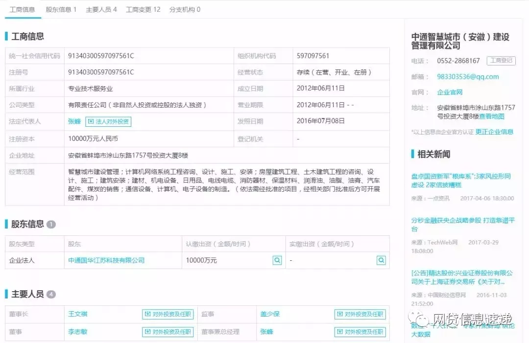The height and width of the screenshot is (343, 529).
Task: Select 企业地址 value 安徽省蚌埠市涂山东路1757号
Action: coord(128,155)
